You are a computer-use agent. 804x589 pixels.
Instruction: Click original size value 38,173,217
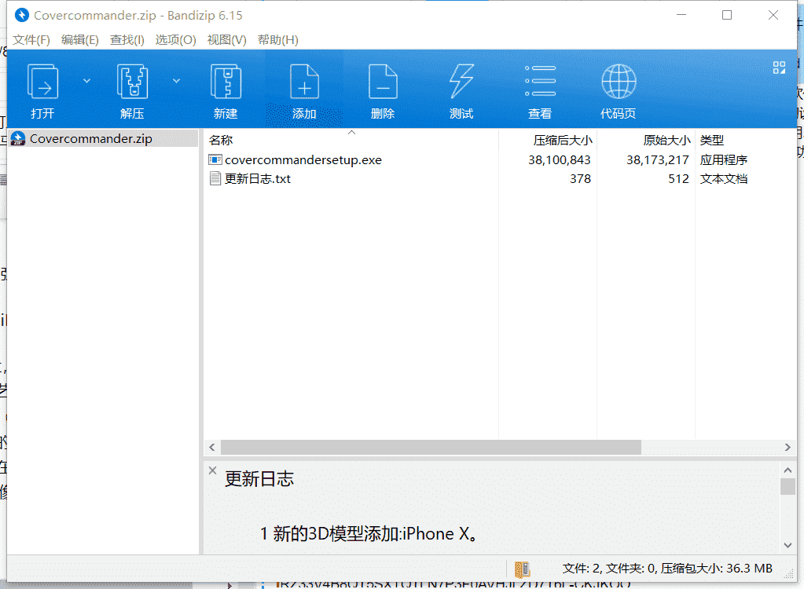658,159
